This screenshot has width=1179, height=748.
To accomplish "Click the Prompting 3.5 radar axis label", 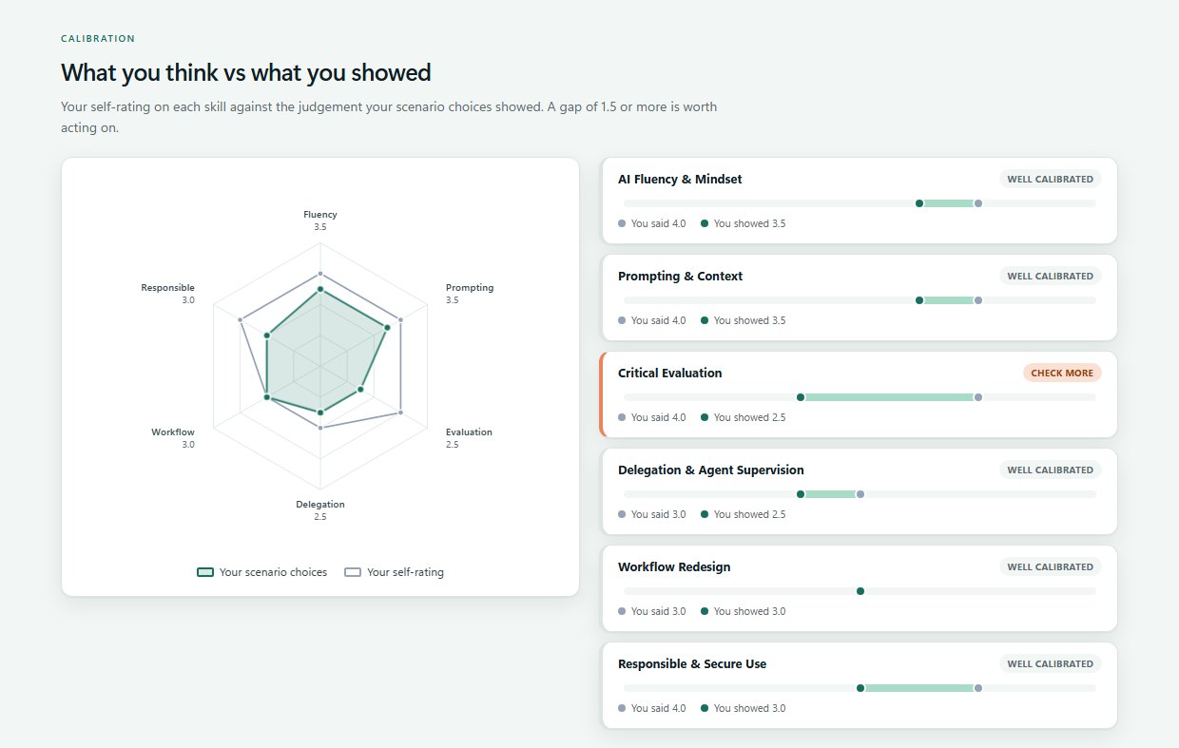I will [470, 294].
